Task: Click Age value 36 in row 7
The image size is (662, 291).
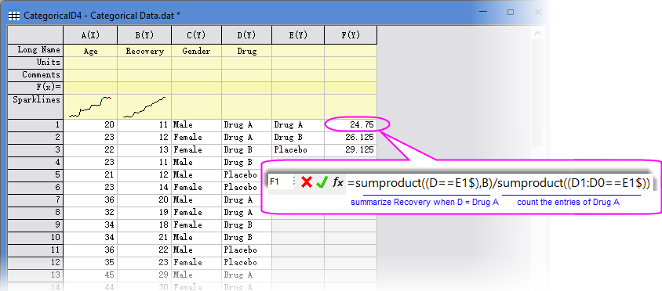Action: click(90, 200)
